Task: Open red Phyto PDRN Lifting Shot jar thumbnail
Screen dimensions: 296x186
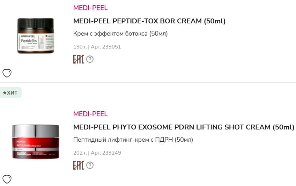Action: 36,141
